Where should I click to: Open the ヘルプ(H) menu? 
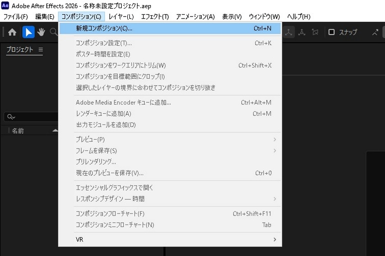tap(299, 17)
